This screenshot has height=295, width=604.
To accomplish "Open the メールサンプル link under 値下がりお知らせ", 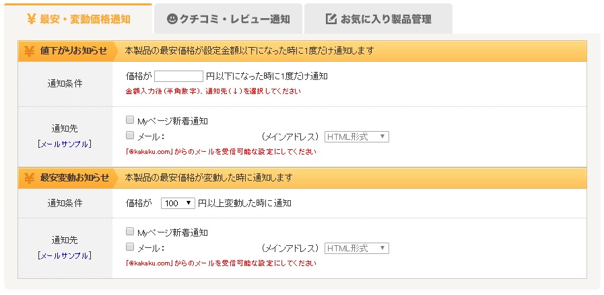I will click(65, 144).
